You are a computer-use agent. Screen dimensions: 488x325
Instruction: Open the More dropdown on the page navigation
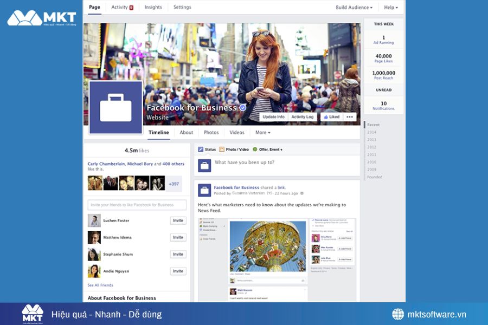coord(262,132)
